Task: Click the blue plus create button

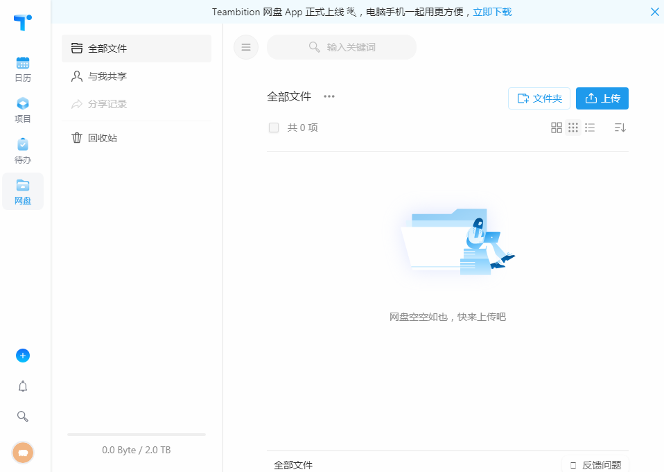Action: pyautogui.click(x=23, y=356)
